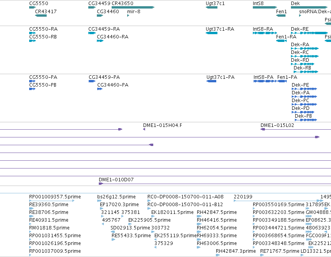The height and width of the screenshot is (257, 331).
Task: Select the RC0-DP0008-150700-011-A08 label
Action: click(x=186, y=197)
